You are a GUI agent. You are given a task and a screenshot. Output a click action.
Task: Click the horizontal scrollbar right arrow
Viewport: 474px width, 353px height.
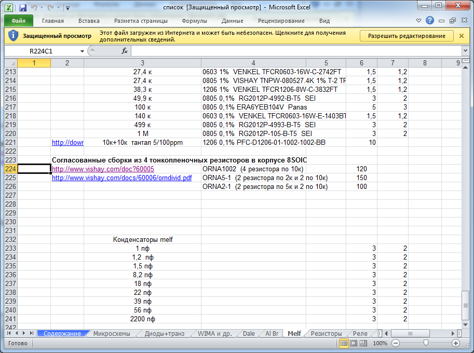453,333
